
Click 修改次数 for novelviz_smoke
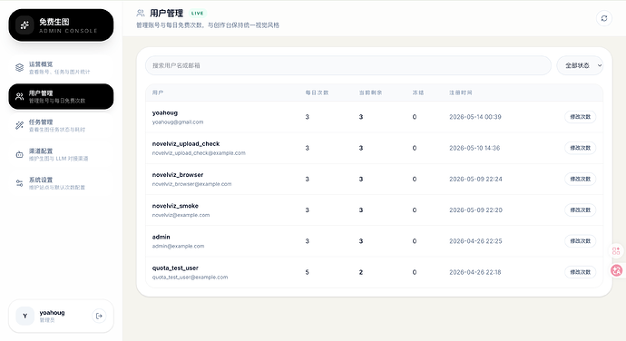click(580, 210)
